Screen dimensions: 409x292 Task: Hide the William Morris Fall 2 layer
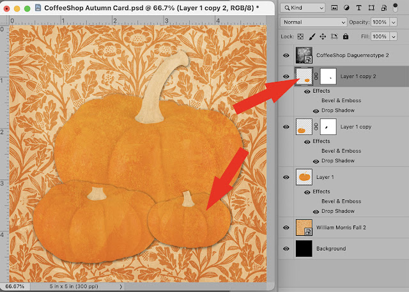[x=286, y=227]
